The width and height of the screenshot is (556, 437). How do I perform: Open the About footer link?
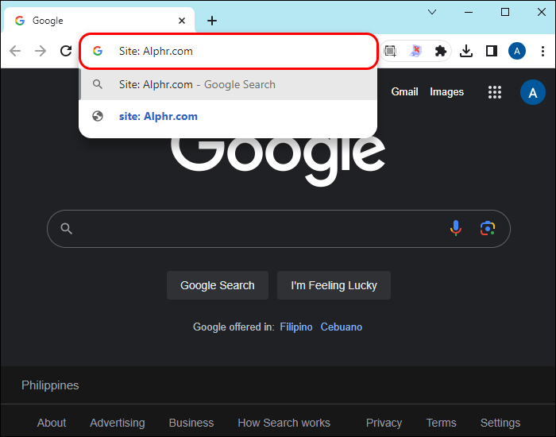click(x=52, y=423)
